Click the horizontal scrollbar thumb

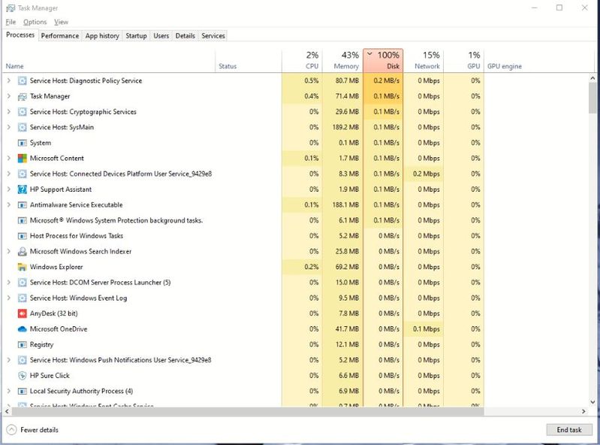tap(248, 411)
